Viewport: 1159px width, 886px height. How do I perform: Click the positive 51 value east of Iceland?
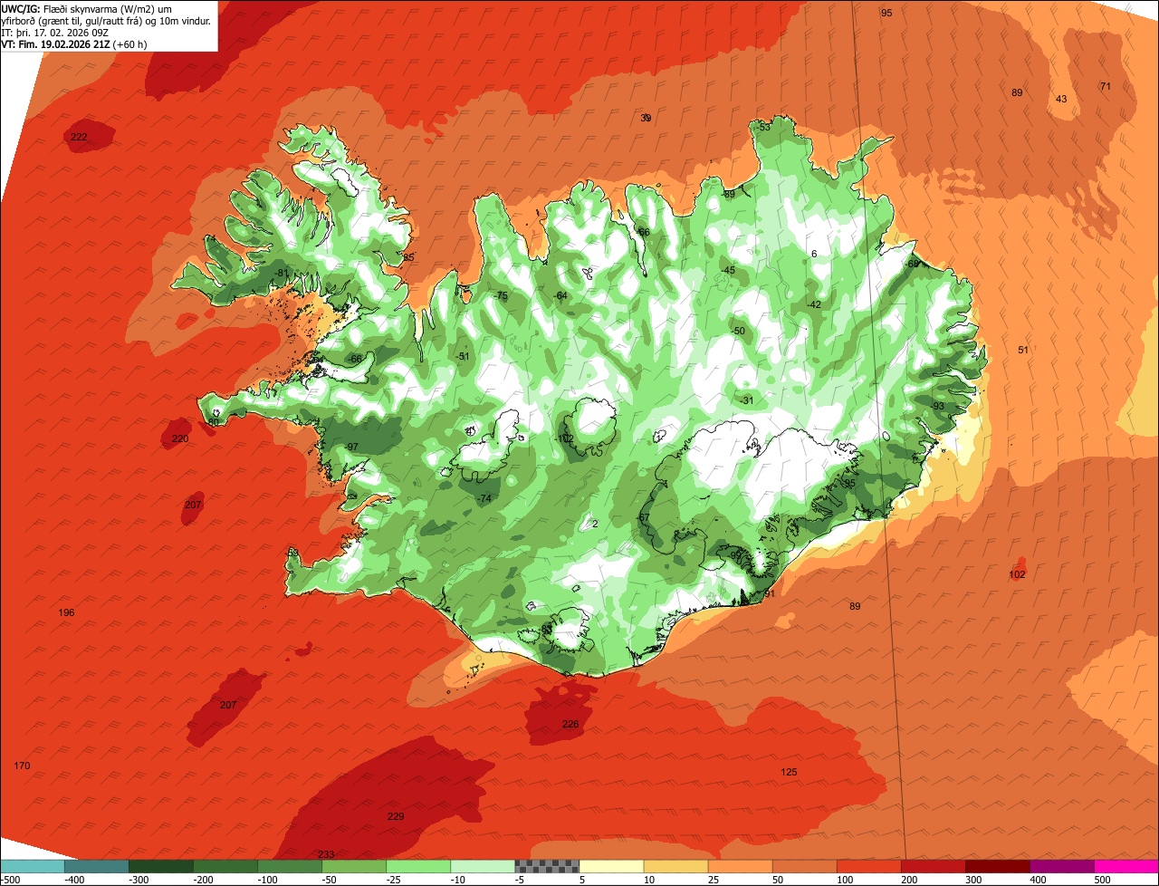tap(1023, 350)
